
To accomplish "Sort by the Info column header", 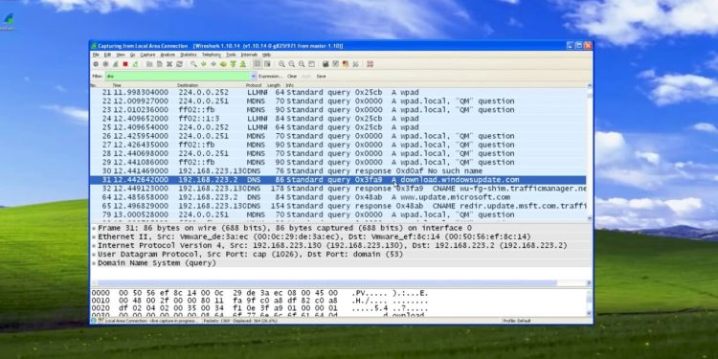I will pos(290,85).
